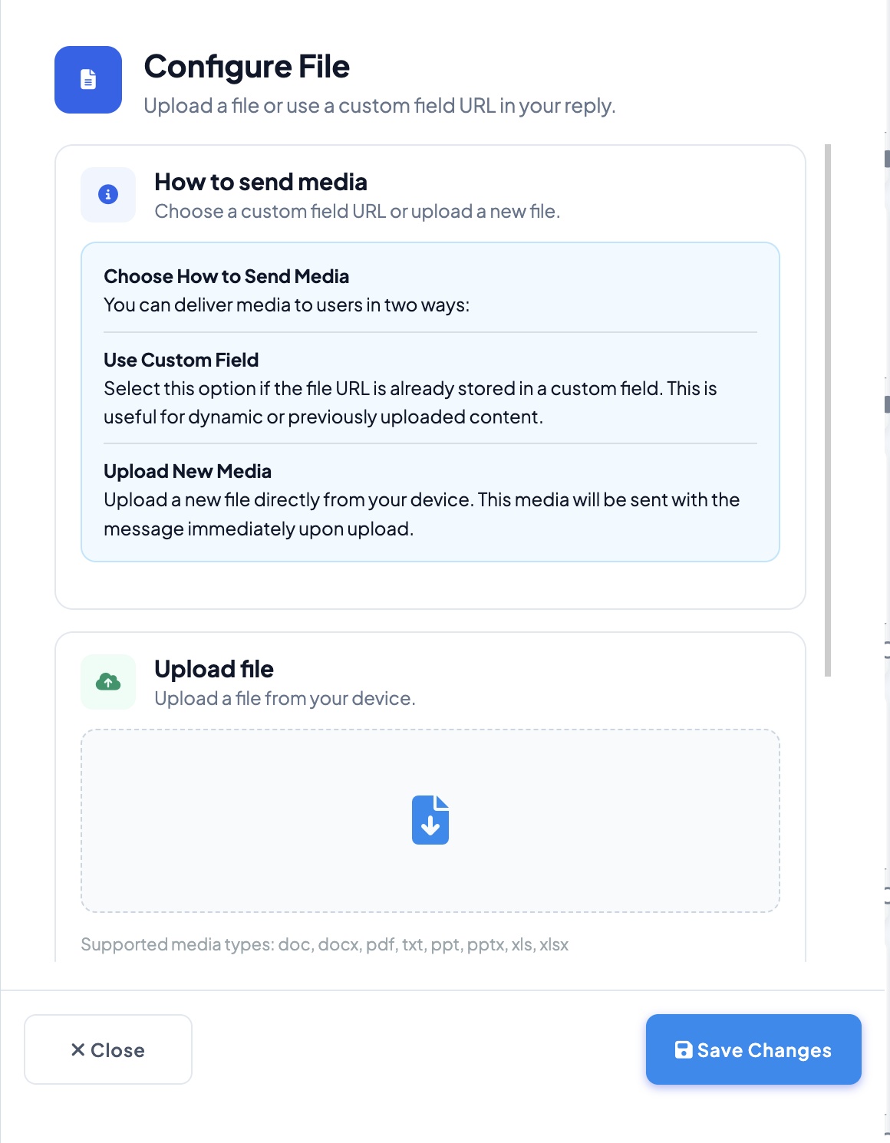Click Save Changes button
Screen dimensions: 890x1143
(x=753, y=1049)
